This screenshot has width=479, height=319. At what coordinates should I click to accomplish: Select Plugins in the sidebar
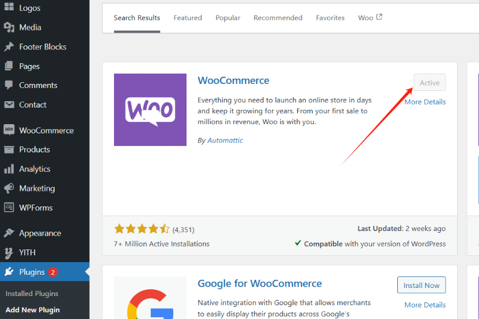pyautogui.click(x=44, y=272)
